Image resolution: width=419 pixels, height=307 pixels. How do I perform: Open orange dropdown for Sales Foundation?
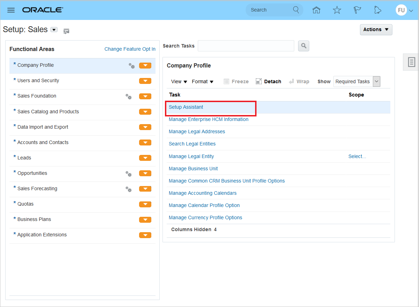point(145,96)
